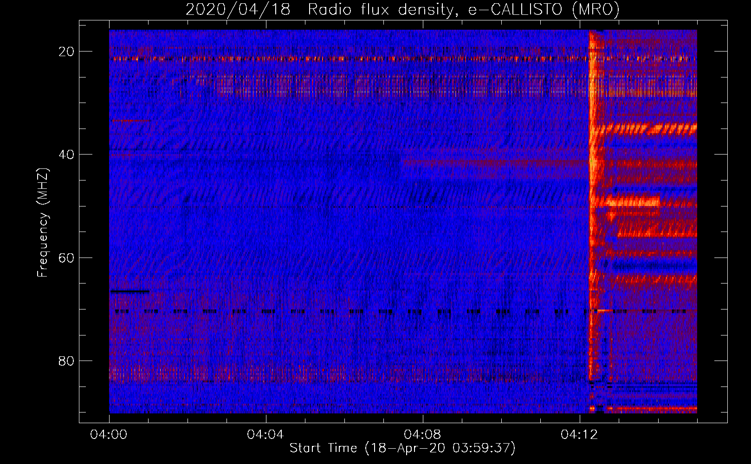Click the 04:08 time axis tick label
The width and height of the screenshot is (751, 464).
pos(422,435)
